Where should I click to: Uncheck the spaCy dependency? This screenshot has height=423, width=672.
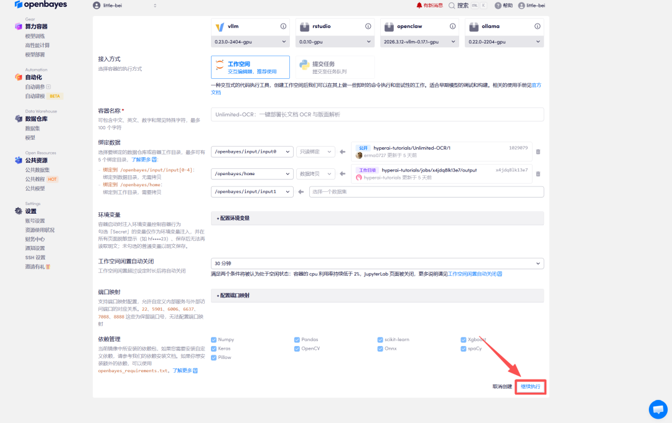click(464, 348)
